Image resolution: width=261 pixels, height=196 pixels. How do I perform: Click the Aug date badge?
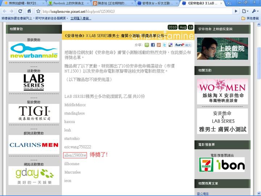tap(183, 27)
